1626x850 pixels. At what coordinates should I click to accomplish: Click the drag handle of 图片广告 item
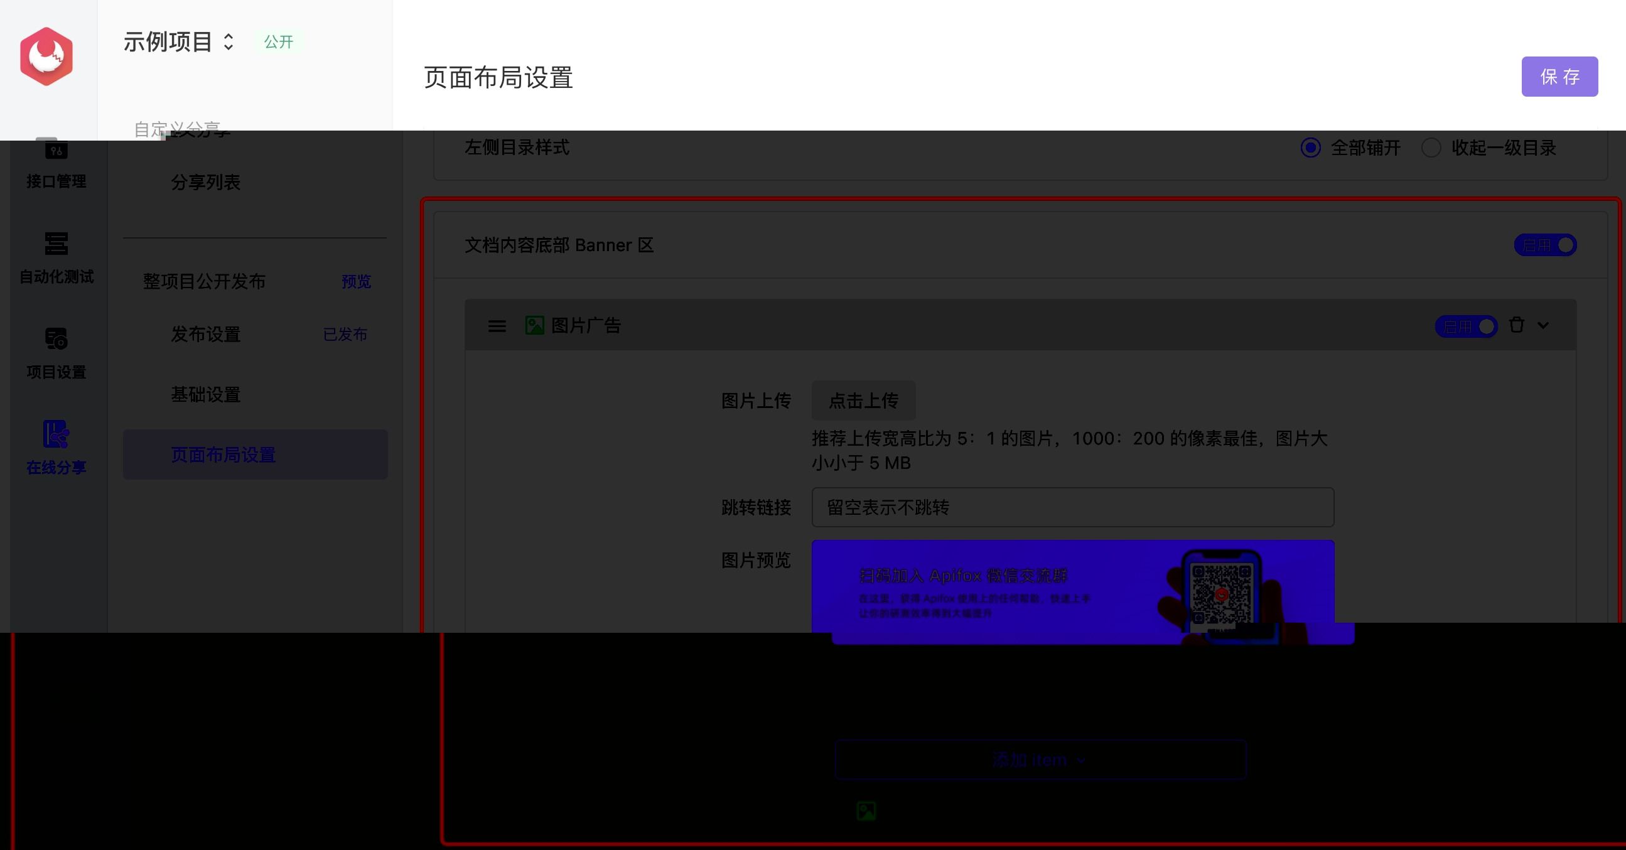click(497, 326)
